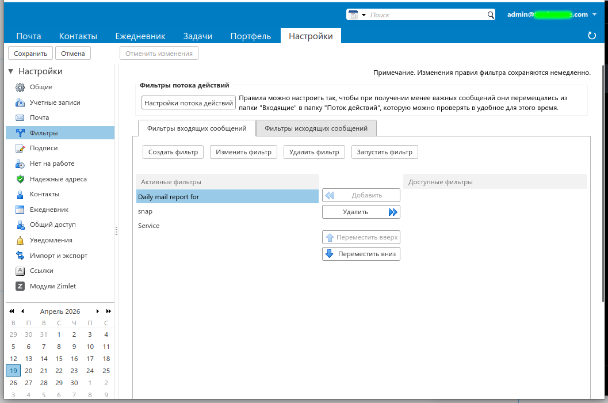
Task: Open the Trusted addresses (Надежные адреса) shield icon
Action: point(20,179)
